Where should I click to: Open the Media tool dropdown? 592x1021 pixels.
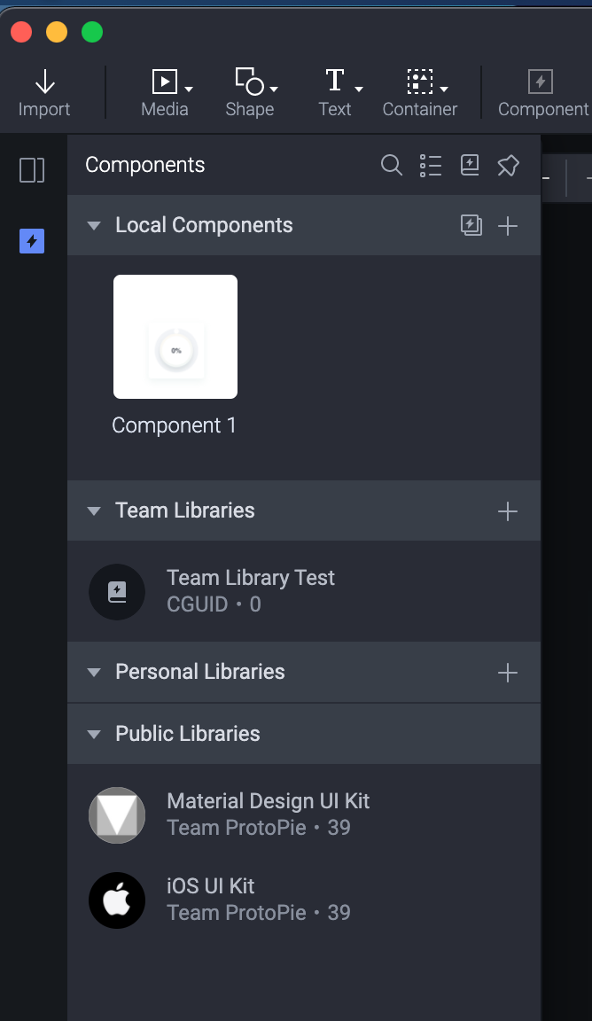[190, 88]
